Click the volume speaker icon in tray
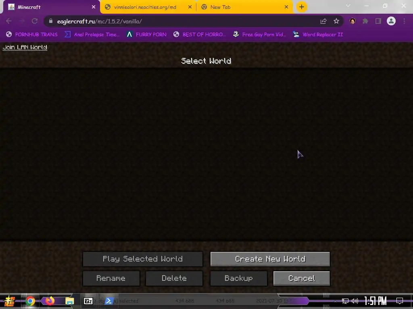 [x=355, y=301]
